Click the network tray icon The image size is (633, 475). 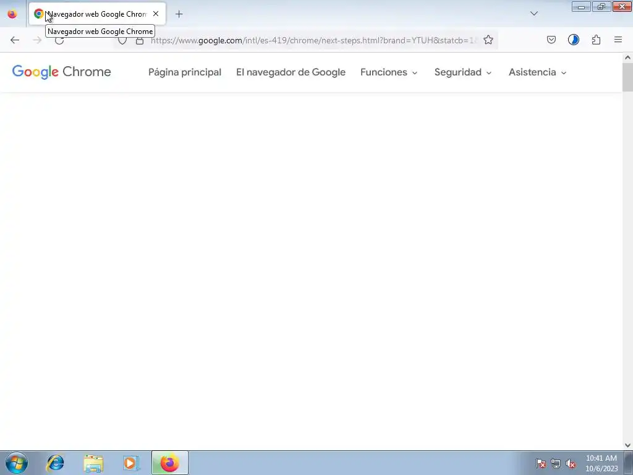tap(556, 463)
